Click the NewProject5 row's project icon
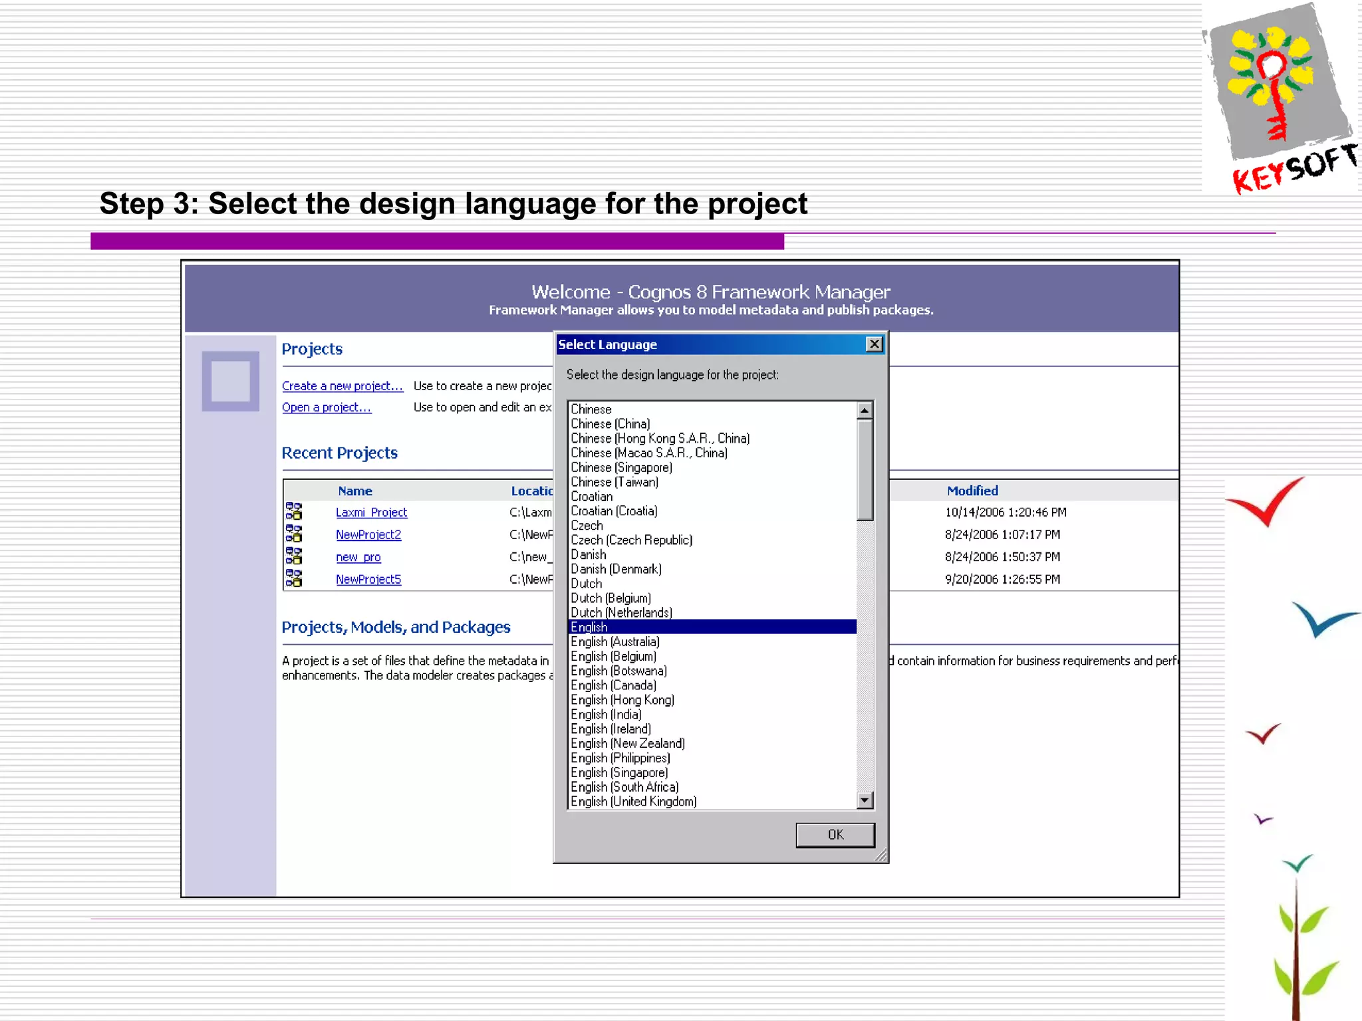 pos(293,578)
